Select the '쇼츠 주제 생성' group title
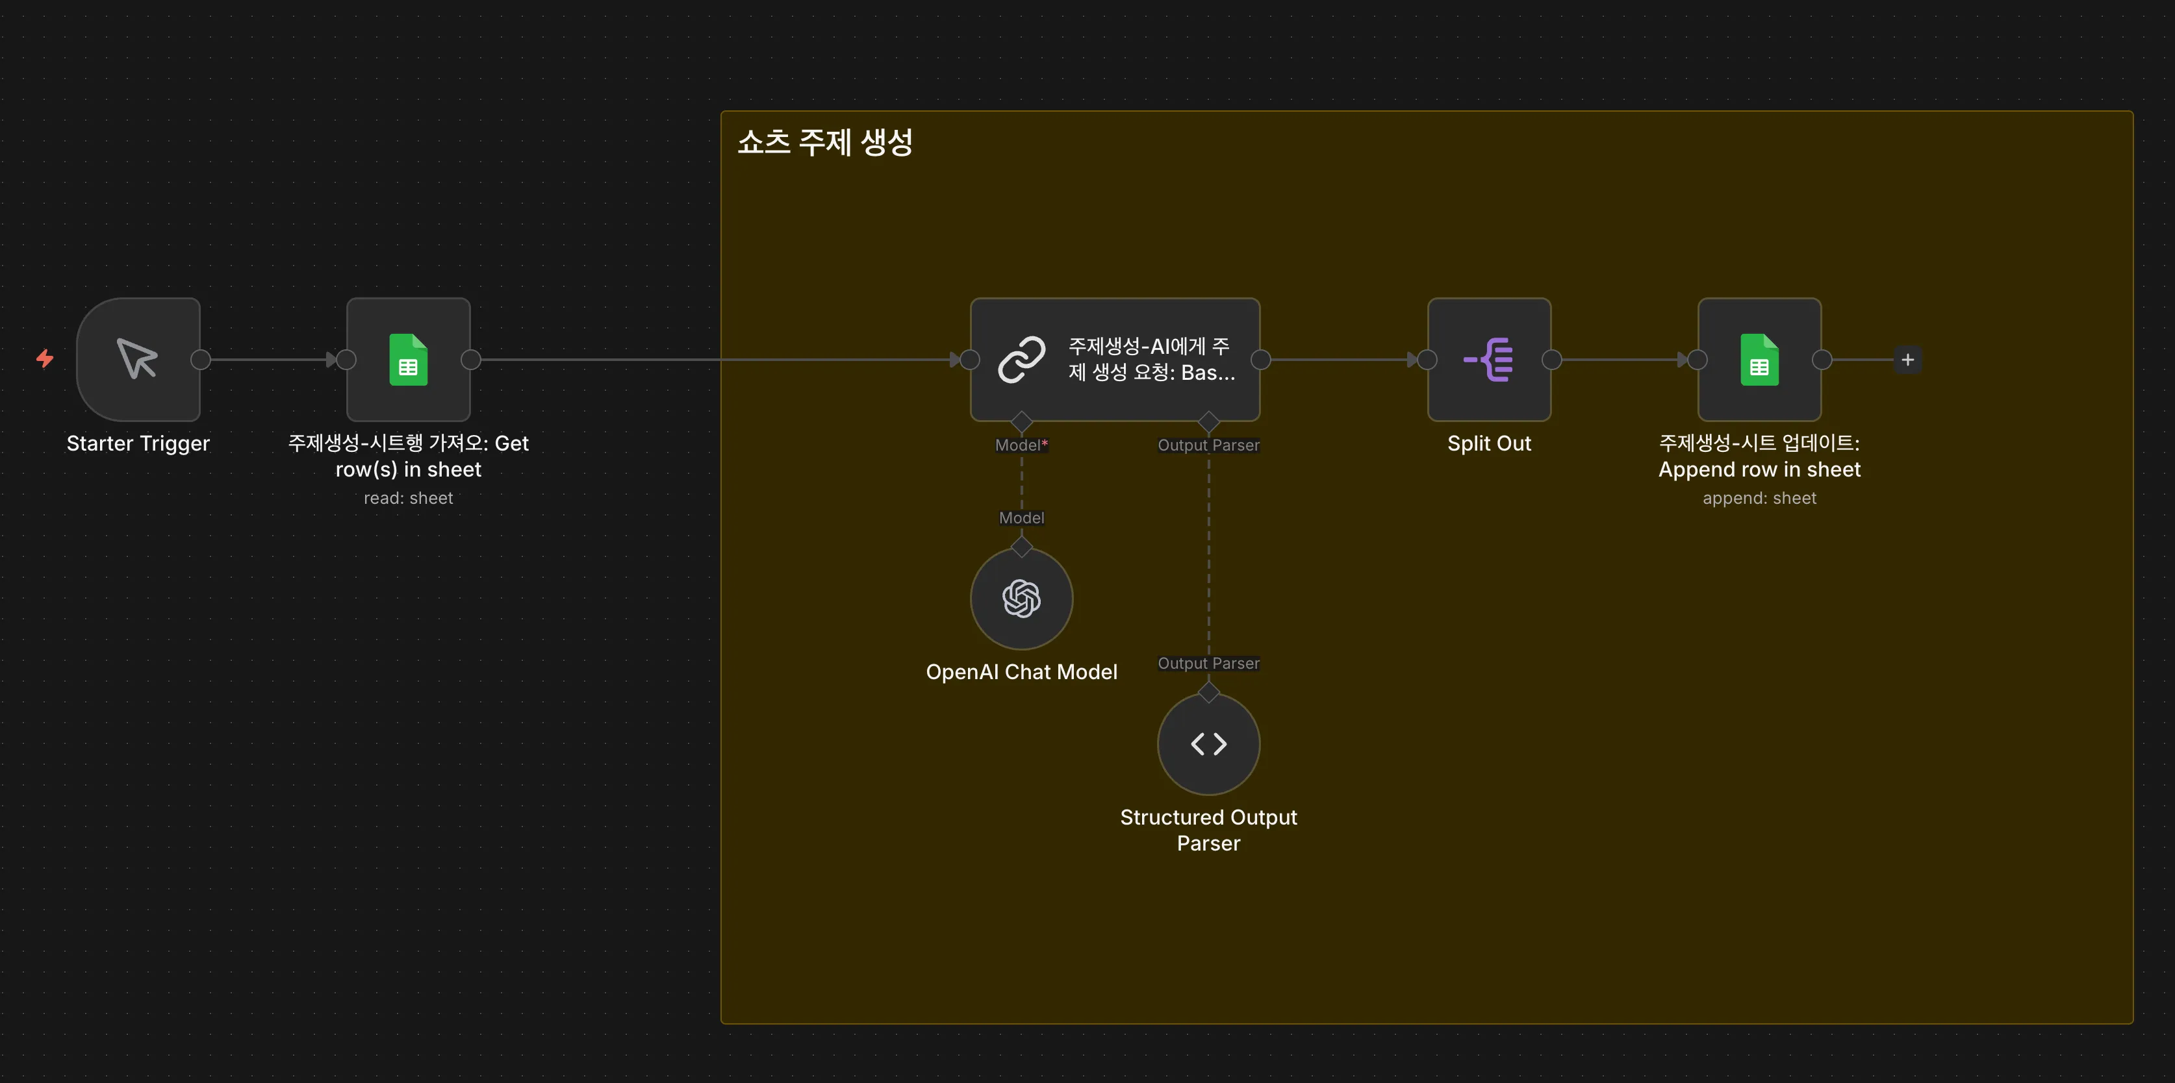Image resolution: width=2175 pixels, height=1083 pixels. point(826,142)
